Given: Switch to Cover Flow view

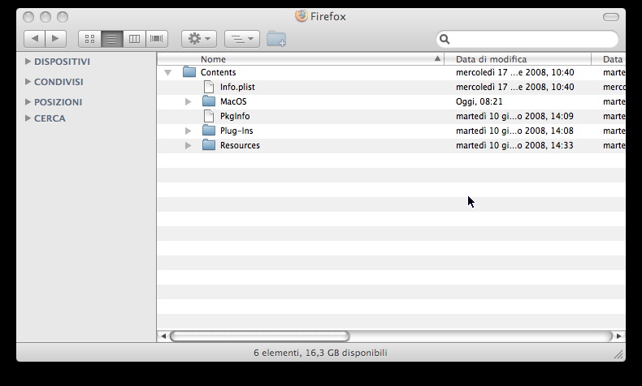Looking at the screenshot, I should (157, 39).
